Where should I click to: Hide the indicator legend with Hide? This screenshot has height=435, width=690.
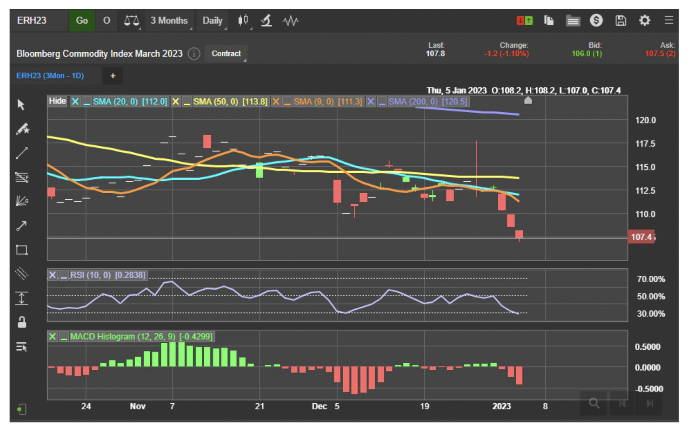[x=57, y=101]
